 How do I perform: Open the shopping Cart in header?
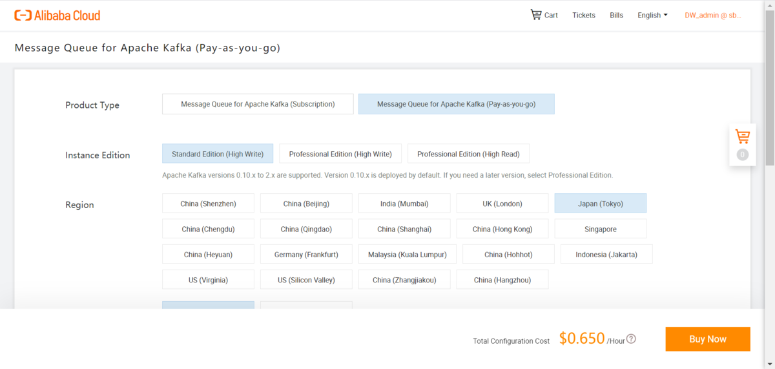coord(544,15)
